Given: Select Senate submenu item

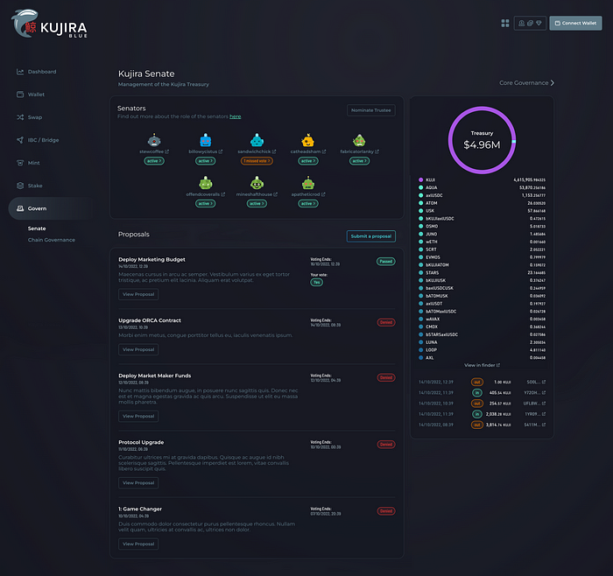Looking at the screenshot, I should click(x=37, y=228).
